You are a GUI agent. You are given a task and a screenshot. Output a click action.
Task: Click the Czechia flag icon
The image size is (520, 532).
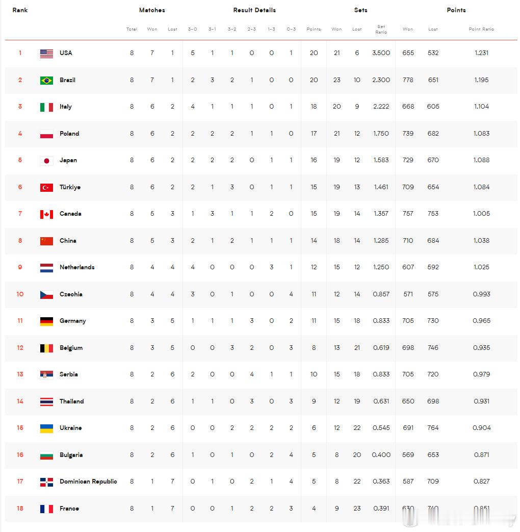point(46,295)
